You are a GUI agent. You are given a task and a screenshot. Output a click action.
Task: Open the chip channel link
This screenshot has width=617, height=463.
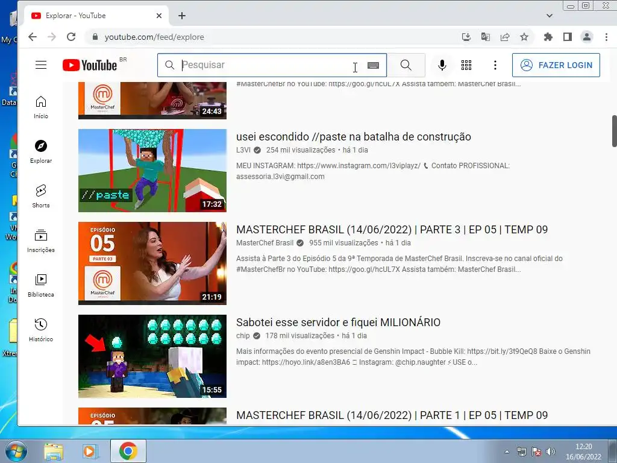(x=243, y=336)
